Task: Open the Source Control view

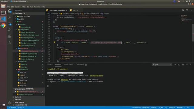Action: (x=10, y=24)
